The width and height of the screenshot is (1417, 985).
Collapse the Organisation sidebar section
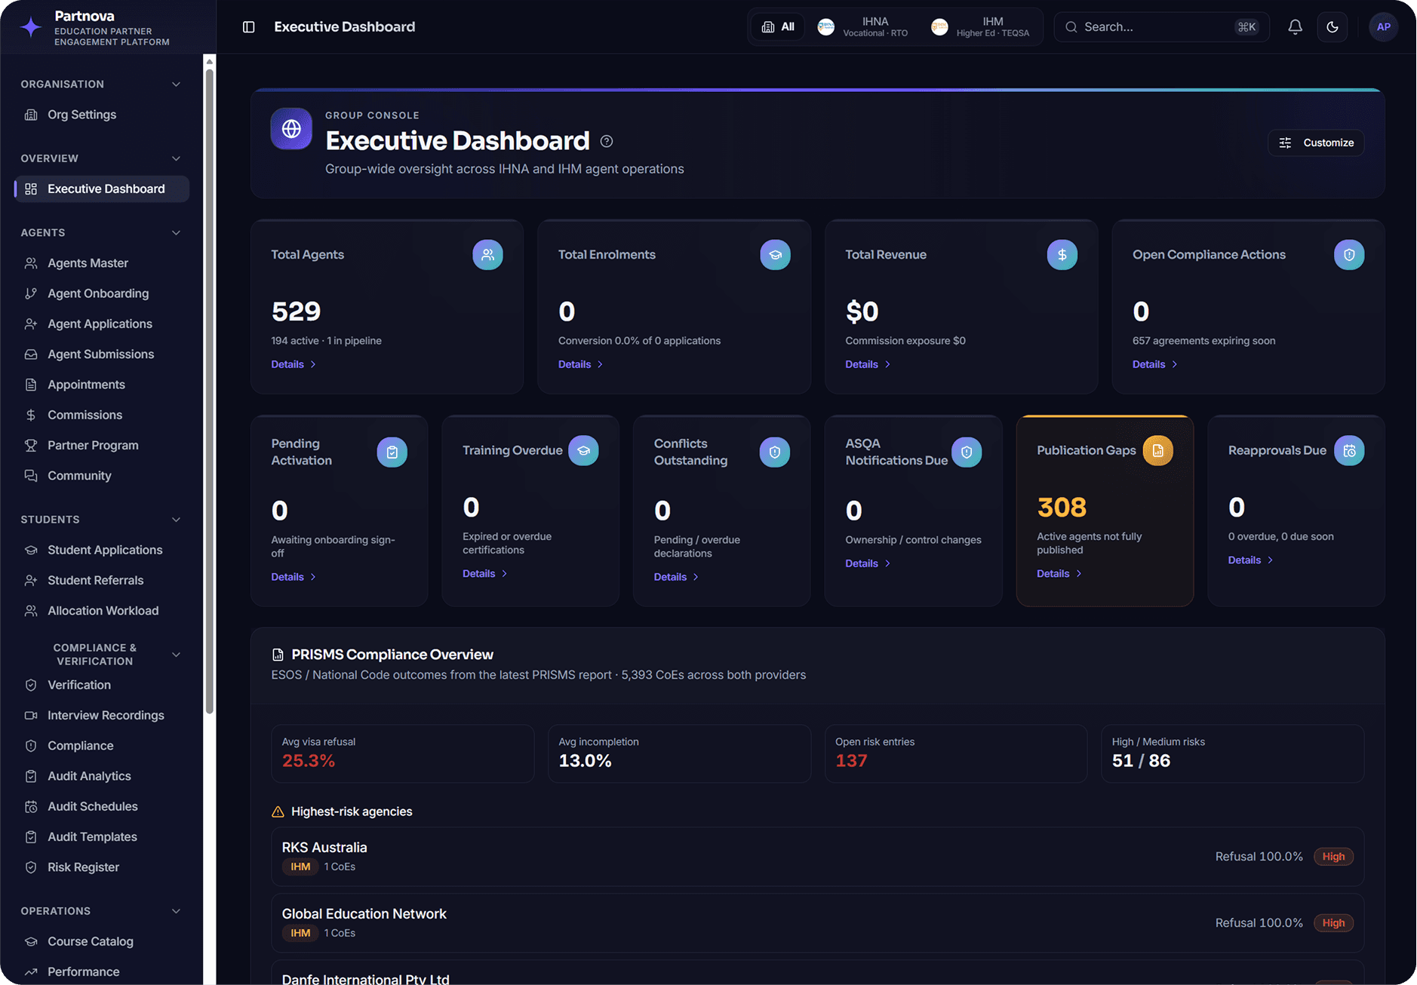(x=176, y=84)
